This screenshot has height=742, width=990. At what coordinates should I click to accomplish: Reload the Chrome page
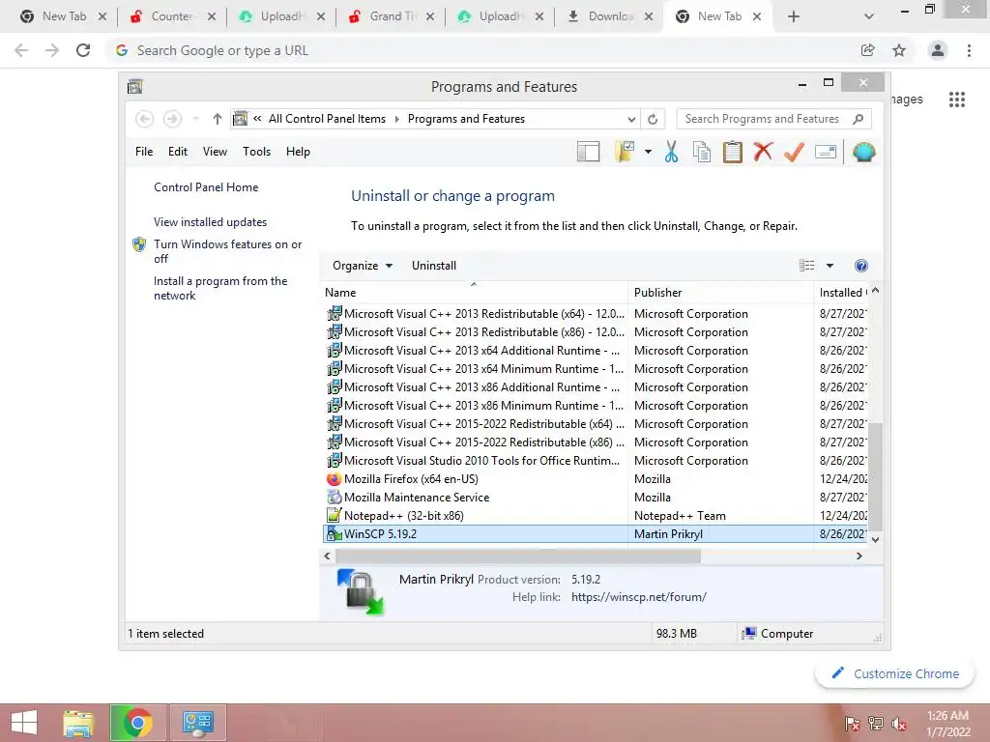click(83, 50)
